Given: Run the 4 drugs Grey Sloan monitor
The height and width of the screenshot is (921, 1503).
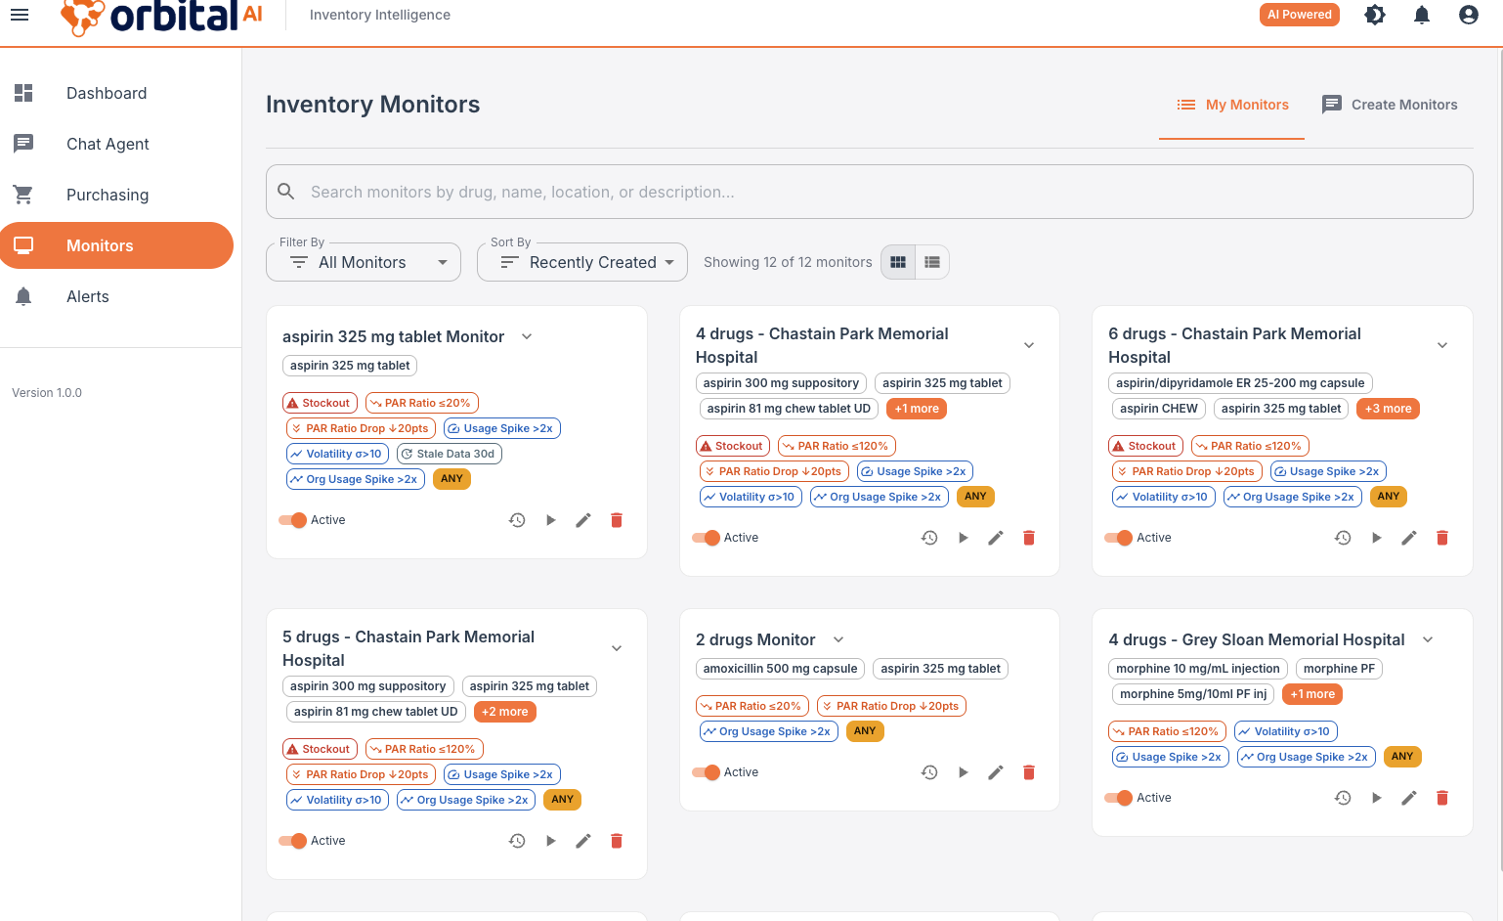Looking at the screenshot, I should coord(1376,798).
